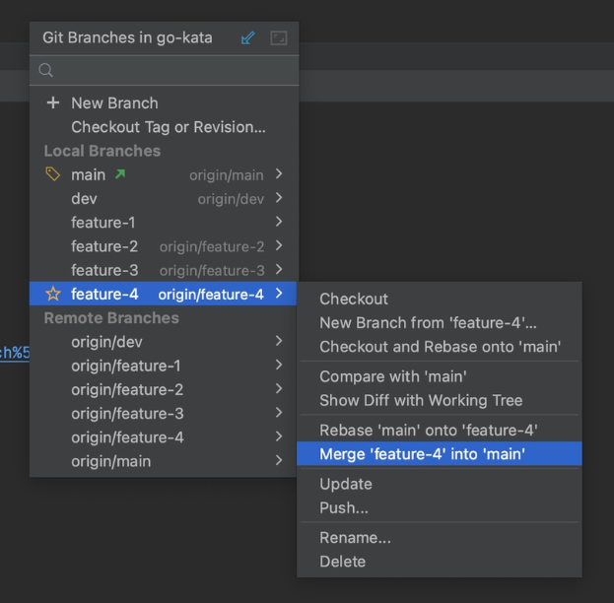The image size is (614, 603).
Task: Choose Delete in the branch submenu
Action: (342, 562)
